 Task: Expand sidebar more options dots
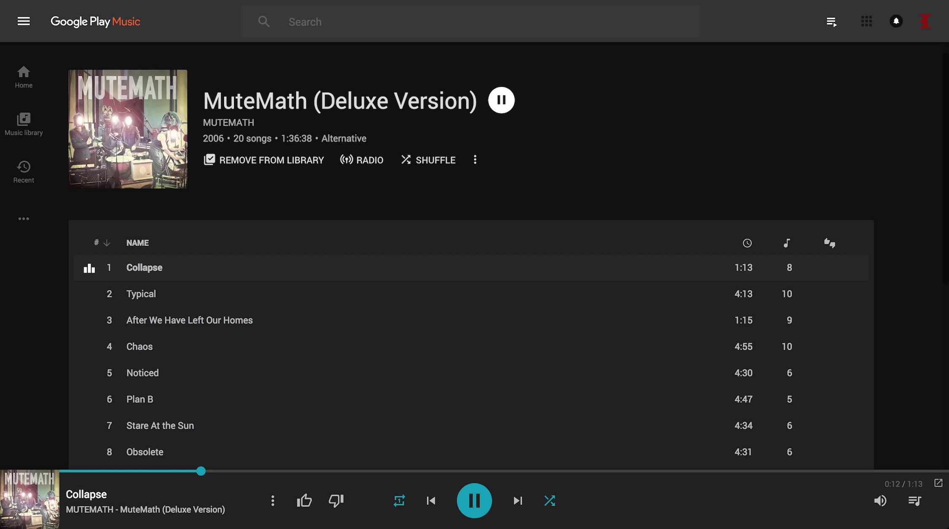tap(24, 219)
